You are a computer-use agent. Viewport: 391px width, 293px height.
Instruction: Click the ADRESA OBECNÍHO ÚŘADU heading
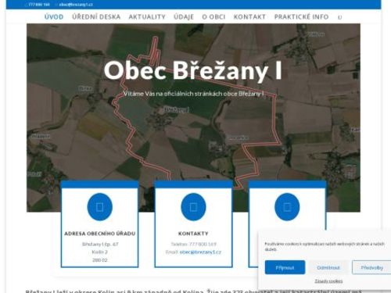tap(100, 234)
